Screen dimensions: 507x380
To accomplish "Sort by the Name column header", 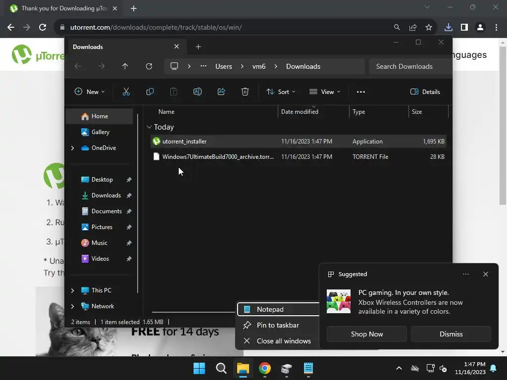I will tap(166, 111).
